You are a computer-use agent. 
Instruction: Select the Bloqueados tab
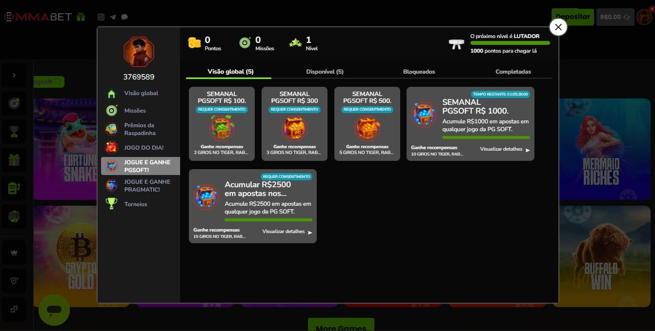[419, 72]
